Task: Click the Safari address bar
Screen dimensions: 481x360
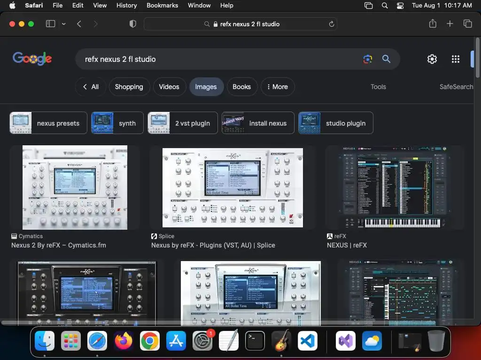Action: tap(240, 24)
